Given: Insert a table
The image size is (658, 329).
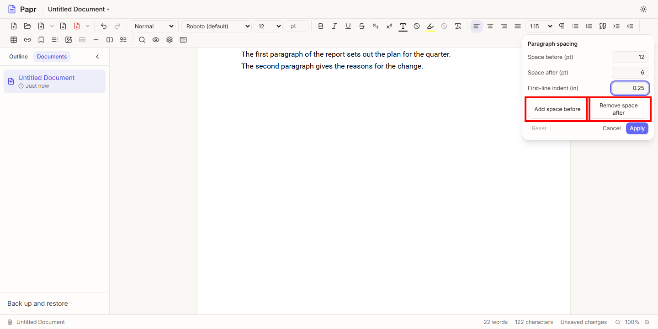Looking at the screenshot, I should tap(14, 40).
